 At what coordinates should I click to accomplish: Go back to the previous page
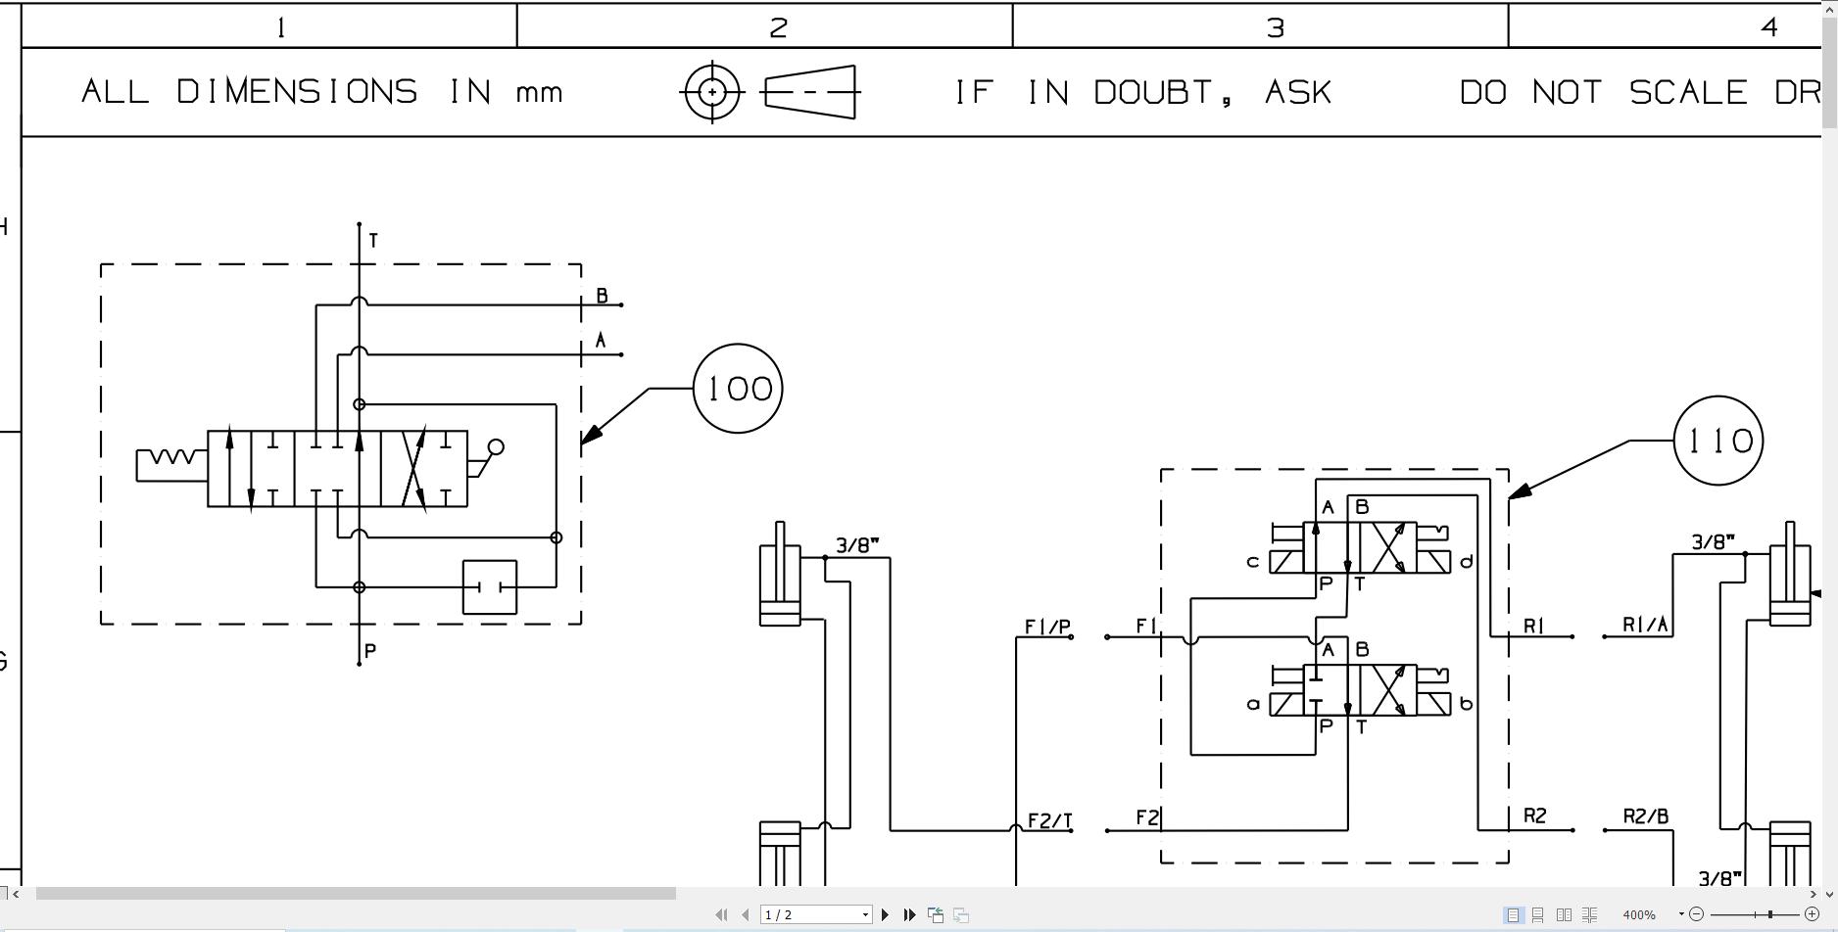(744, 914)
